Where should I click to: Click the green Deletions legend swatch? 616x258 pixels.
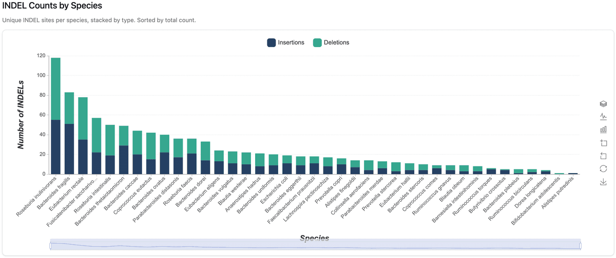[x=316, y=42]
